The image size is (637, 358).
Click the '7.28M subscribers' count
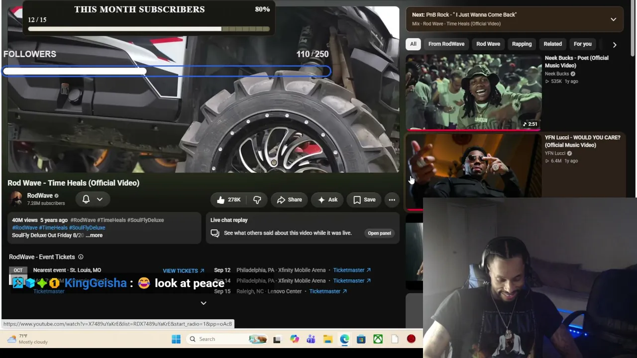46,203
